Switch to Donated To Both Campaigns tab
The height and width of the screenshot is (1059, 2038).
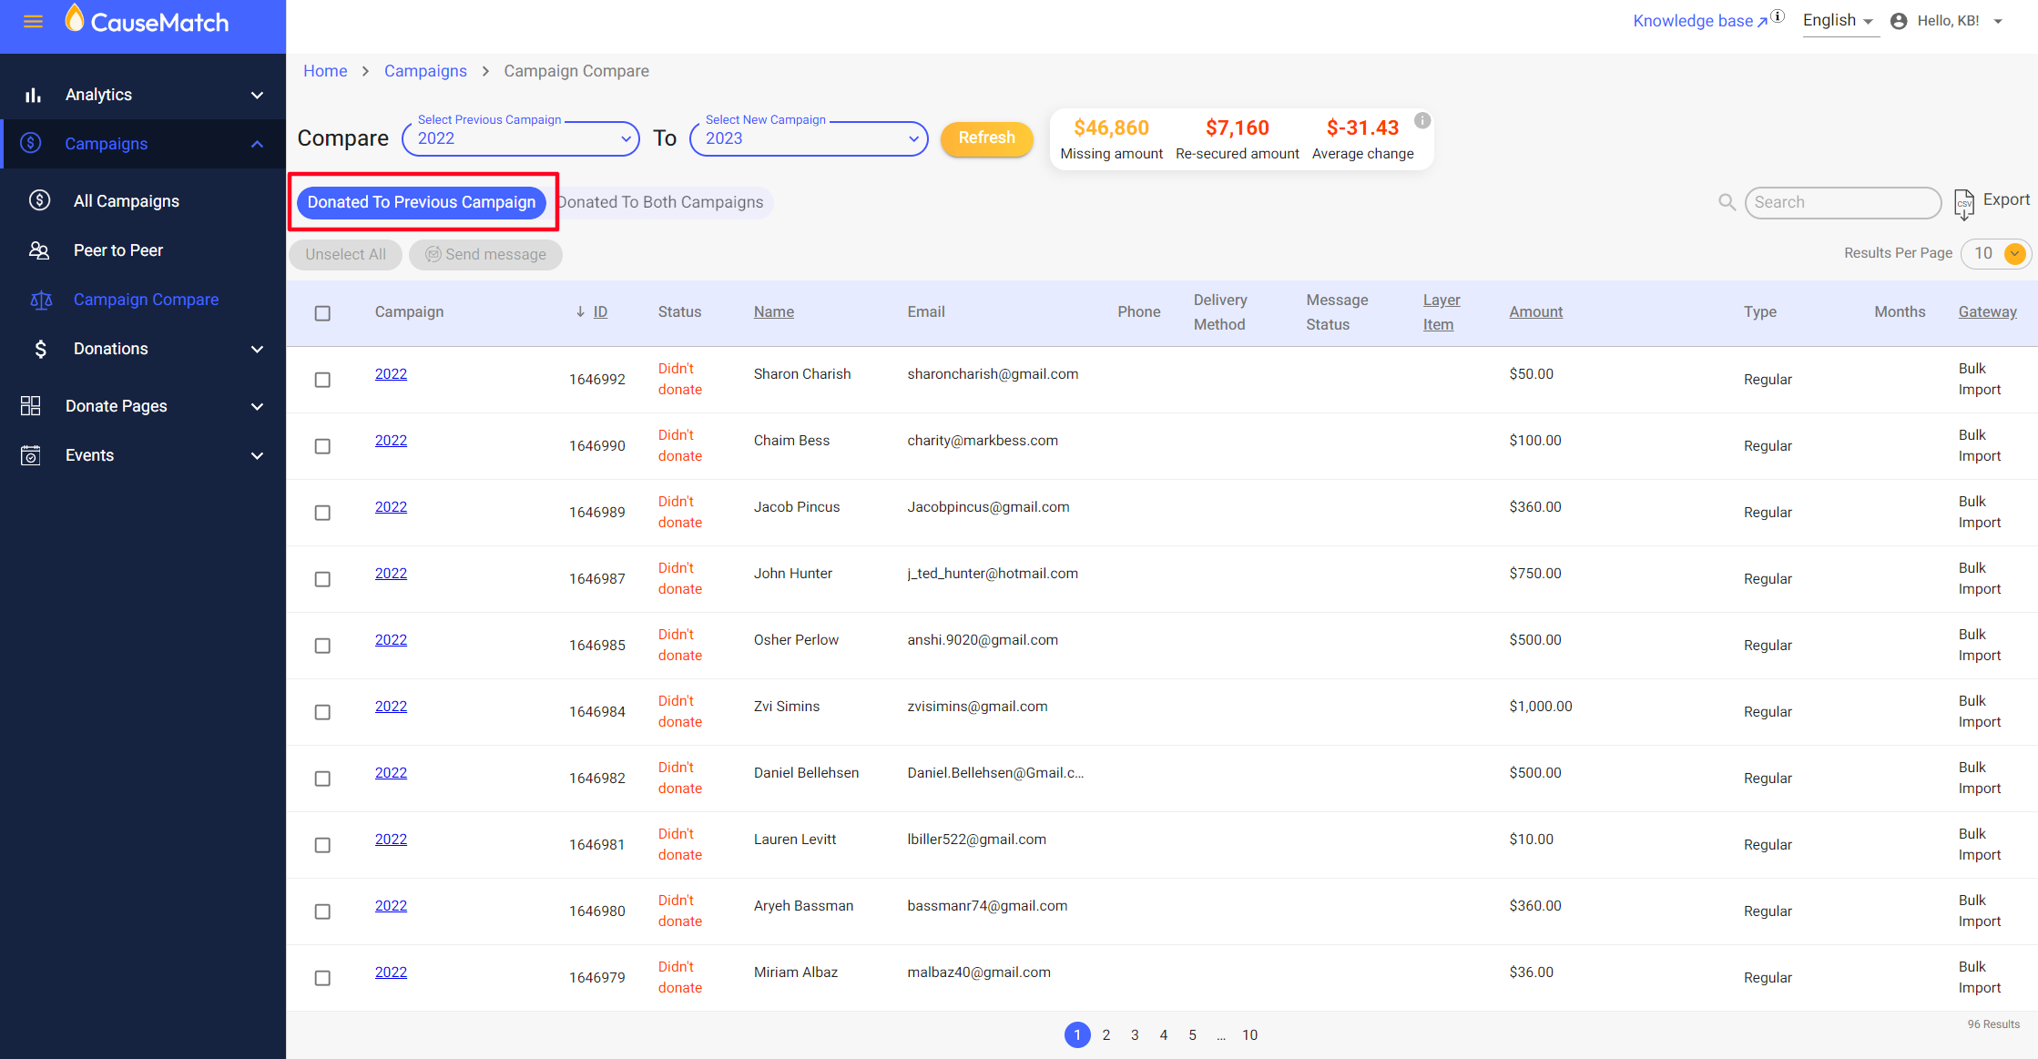point(662,202)
